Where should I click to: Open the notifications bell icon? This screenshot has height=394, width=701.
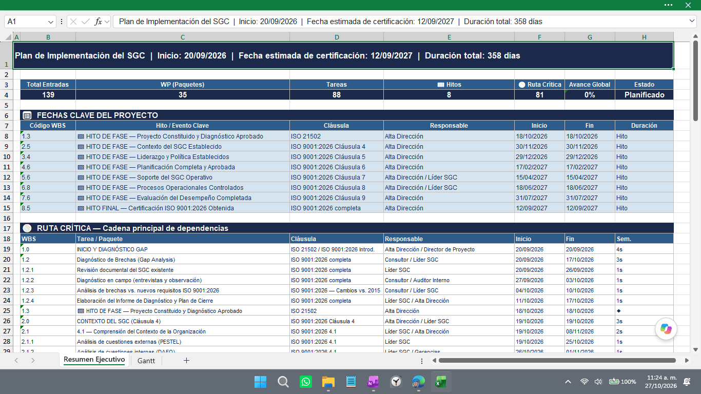click(x=687, y=382)
